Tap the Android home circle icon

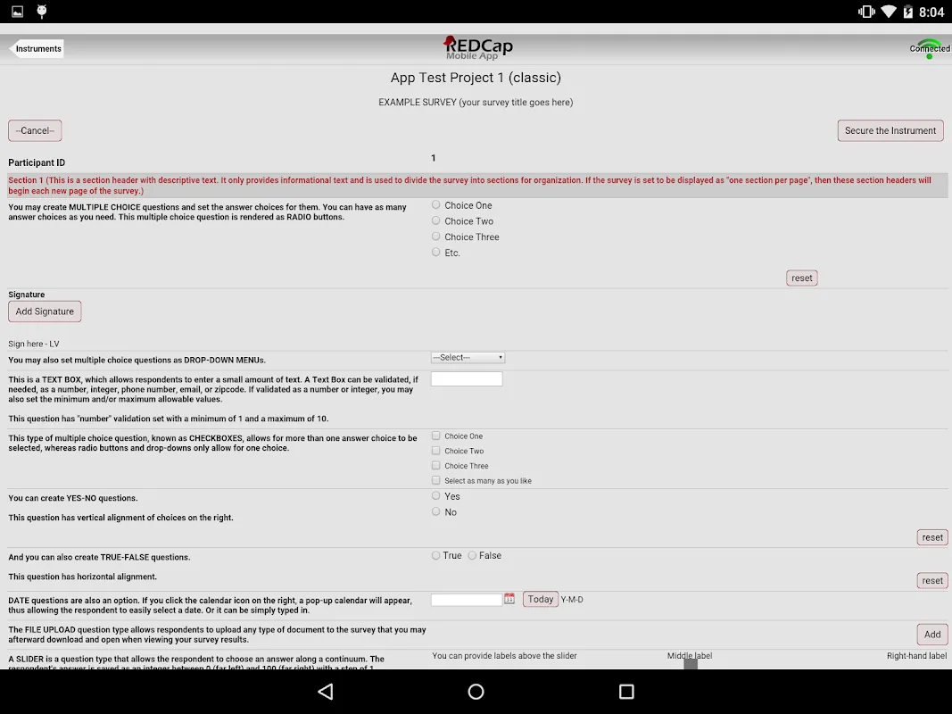pyautogui.click(x=476, y=692)
